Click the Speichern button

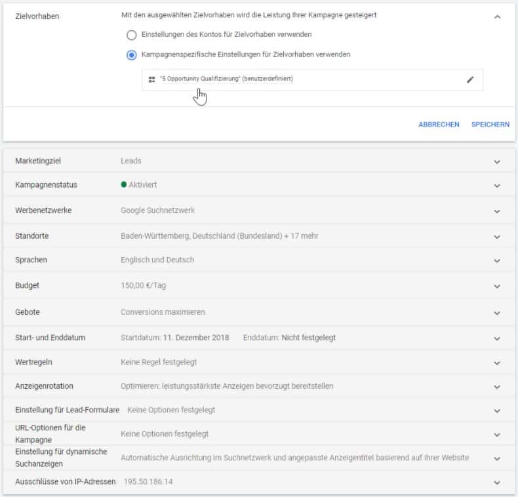click(x=490, y=125)
